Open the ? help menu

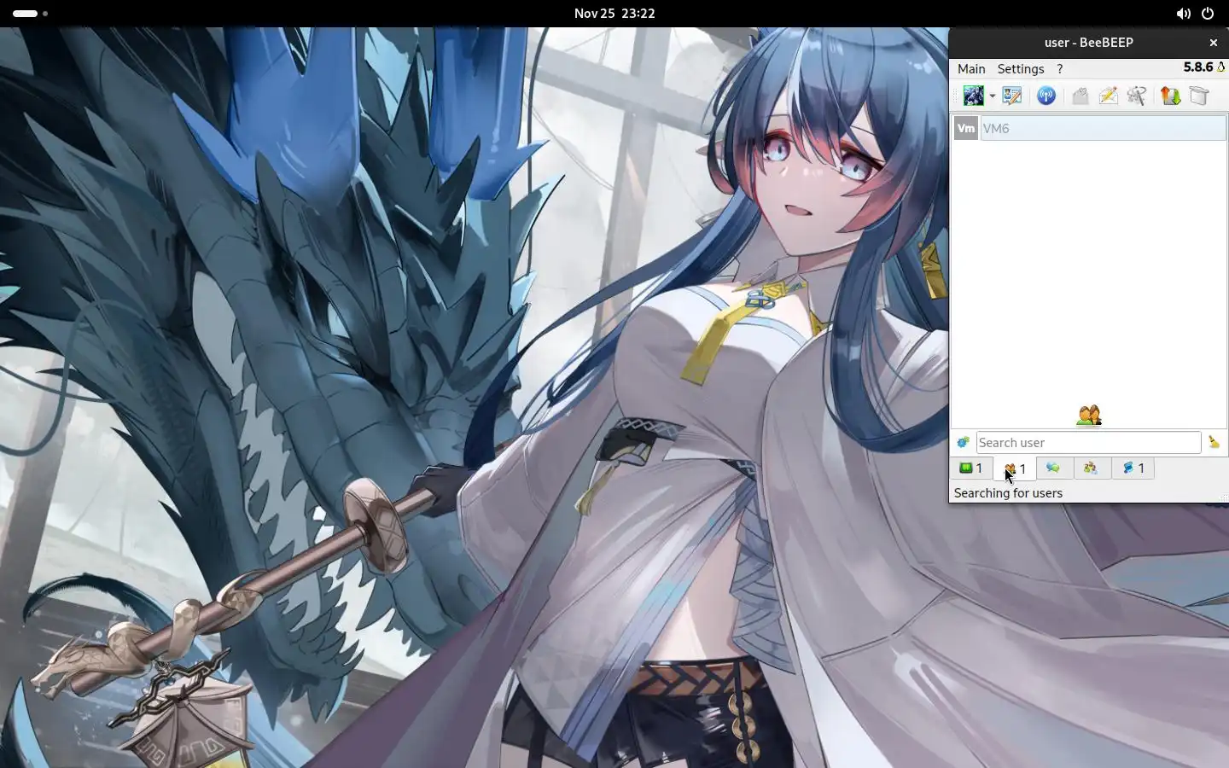pos(1060,69)
